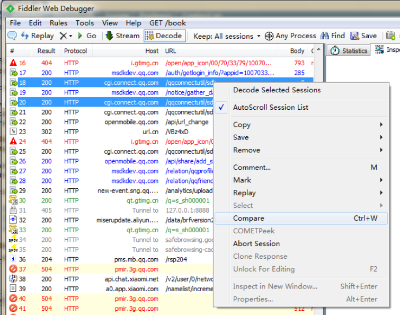
Task: Open the Keep: All sessions dropdown
Action: coord(227,36)
